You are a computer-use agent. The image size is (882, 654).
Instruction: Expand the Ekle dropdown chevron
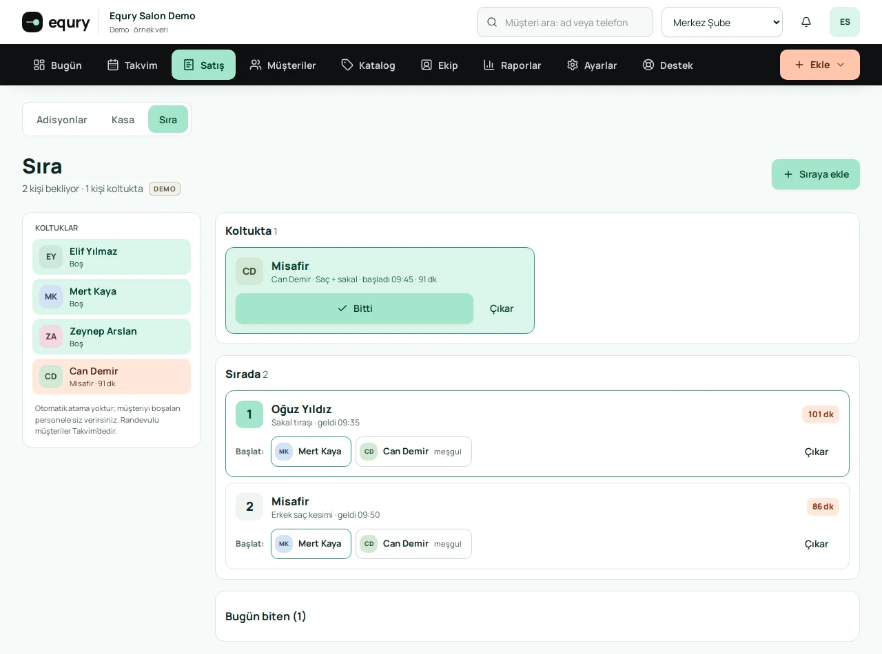tap(841, 65)
